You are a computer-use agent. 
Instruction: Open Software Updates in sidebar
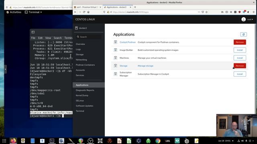coord(84,106)
